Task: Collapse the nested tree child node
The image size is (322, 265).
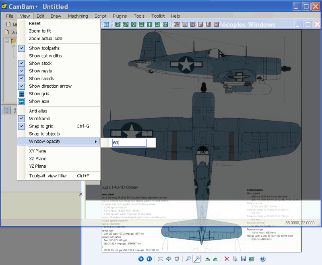Action: (x=13, y=47)
